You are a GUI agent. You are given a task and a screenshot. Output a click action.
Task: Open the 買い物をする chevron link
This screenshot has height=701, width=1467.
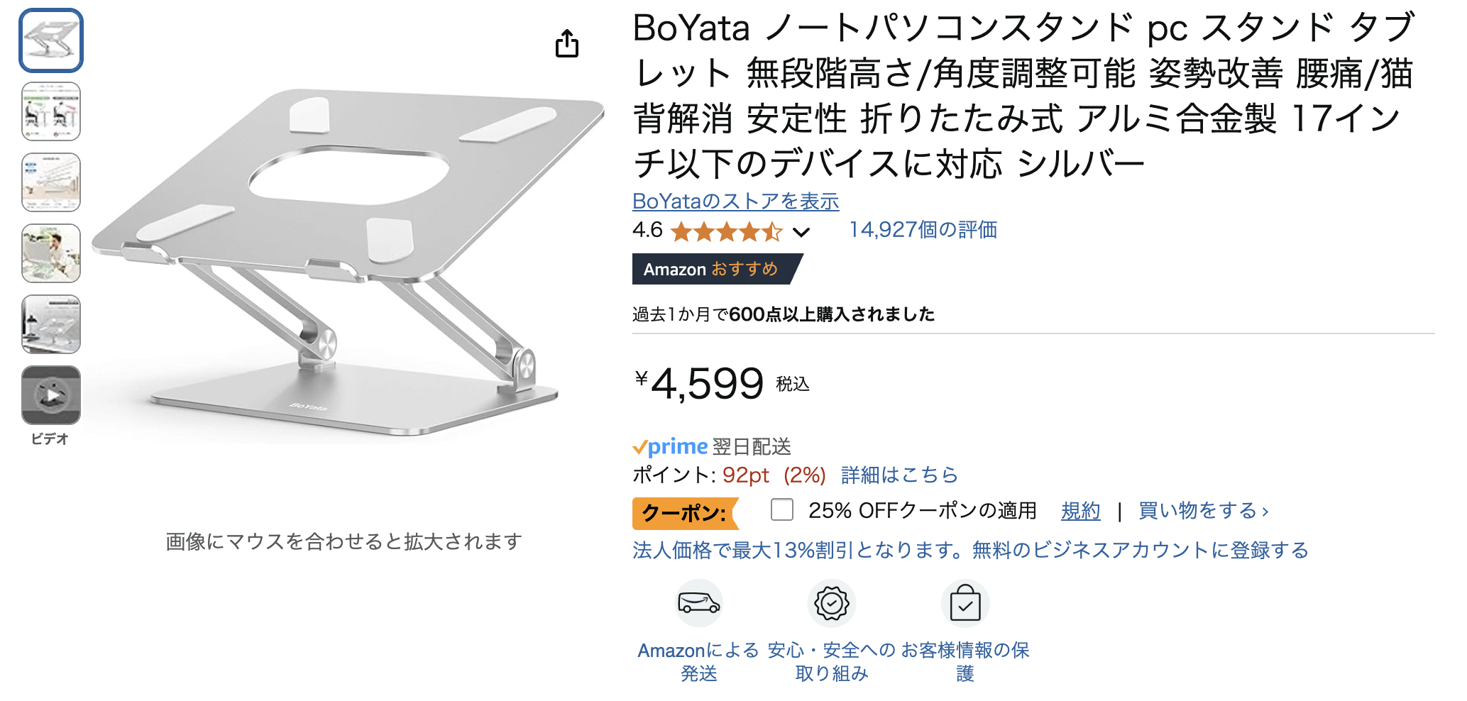click(x=1203, y=511)
